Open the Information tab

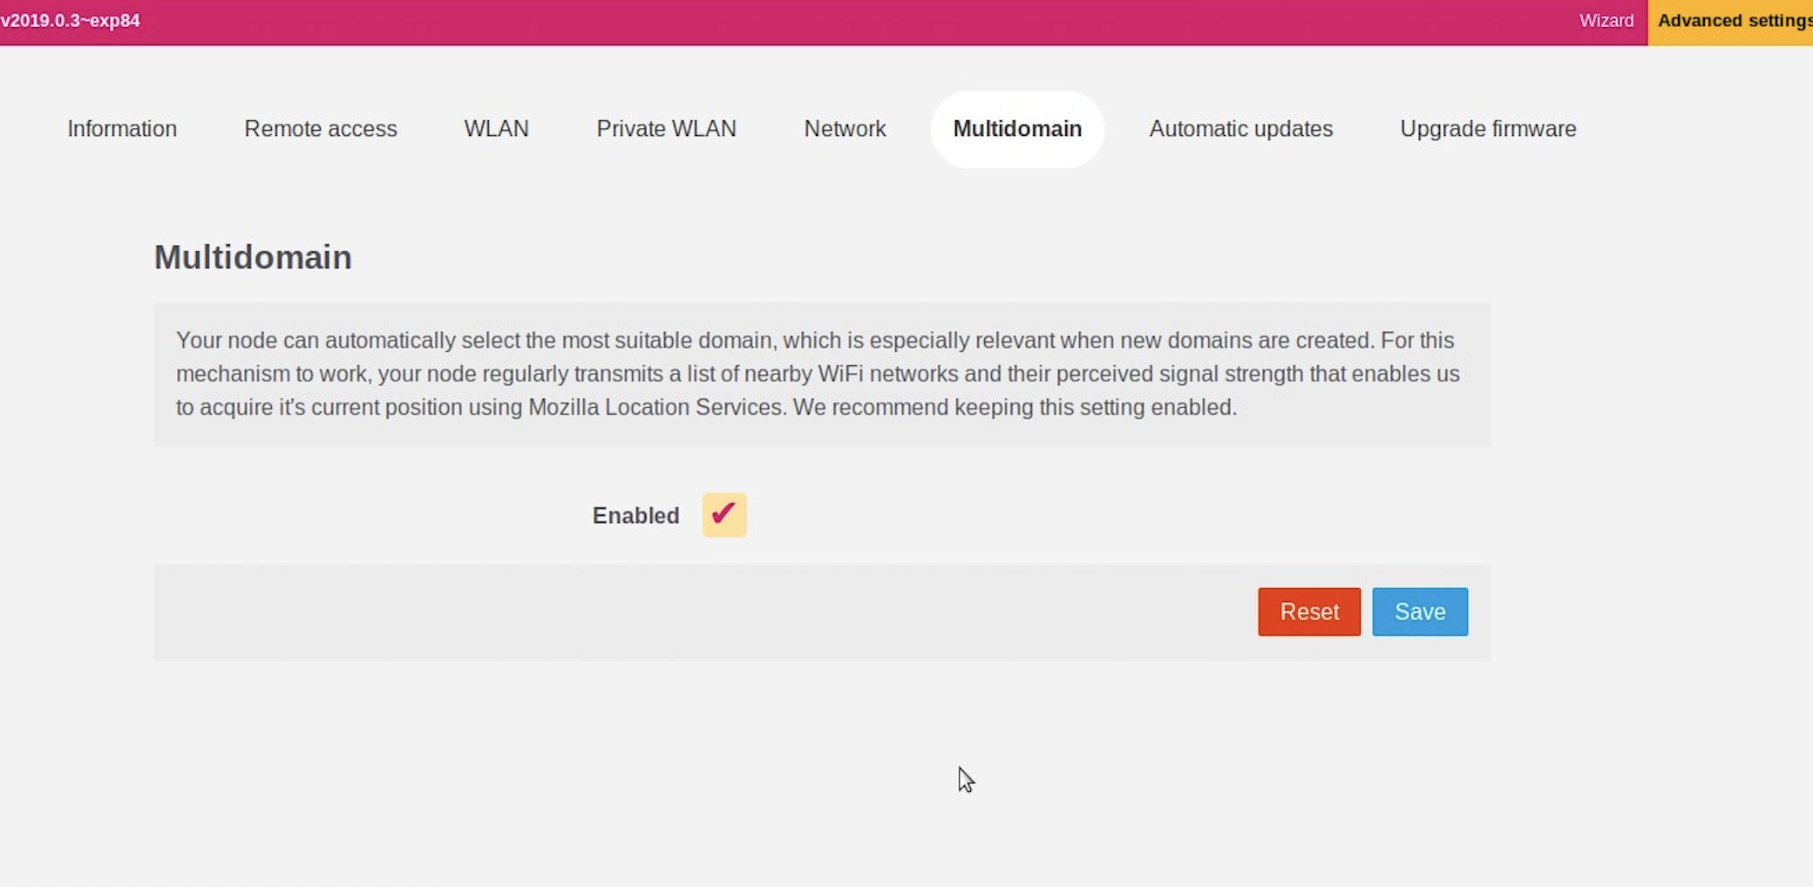[122, 129]
